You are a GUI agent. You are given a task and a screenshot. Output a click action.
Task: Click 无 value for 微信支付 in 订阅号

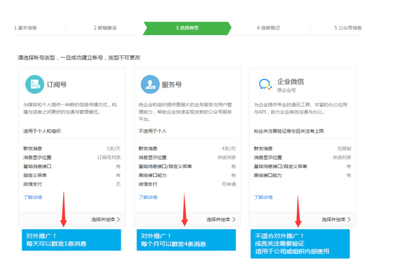coord(118,184)
